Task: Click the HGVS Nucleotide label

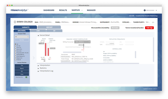Action: (x=65, y=57)
